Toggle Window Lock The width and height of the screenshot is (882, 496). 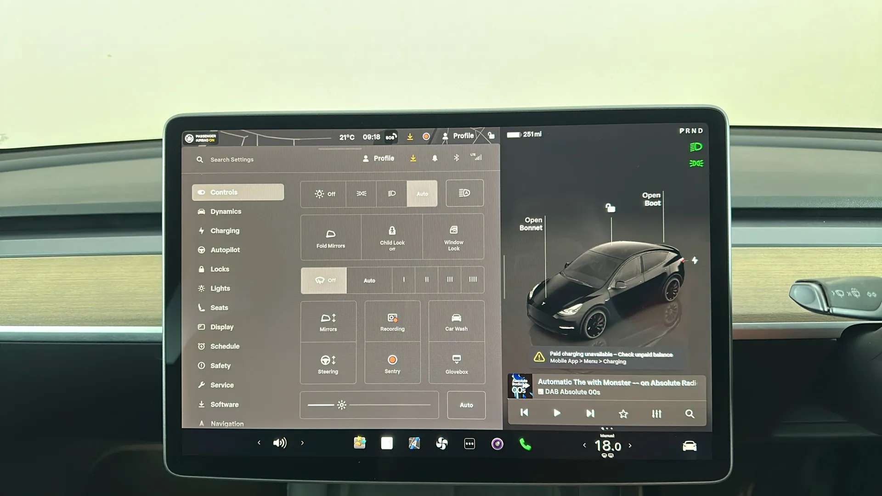point(453,238)
